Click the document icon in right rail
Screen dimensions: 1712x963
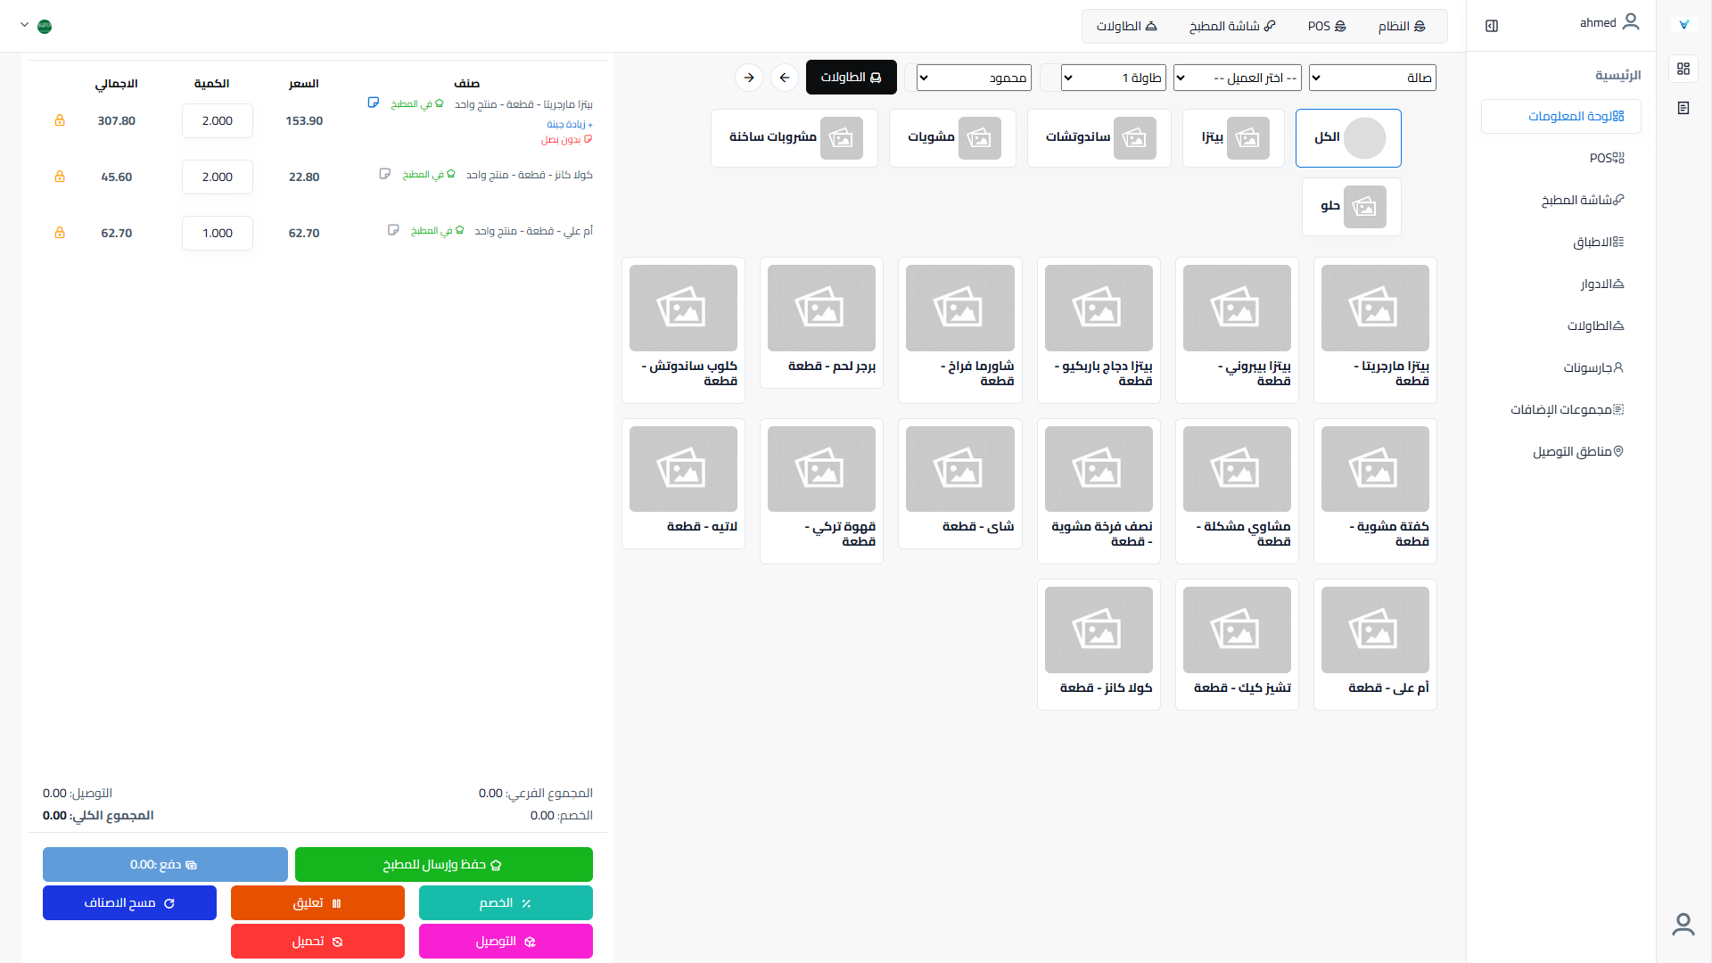1683,108
